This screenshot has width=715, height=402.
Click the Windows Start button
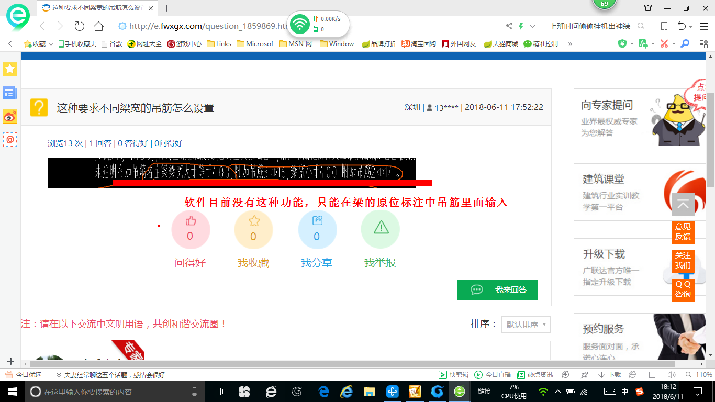pos(12,392)
